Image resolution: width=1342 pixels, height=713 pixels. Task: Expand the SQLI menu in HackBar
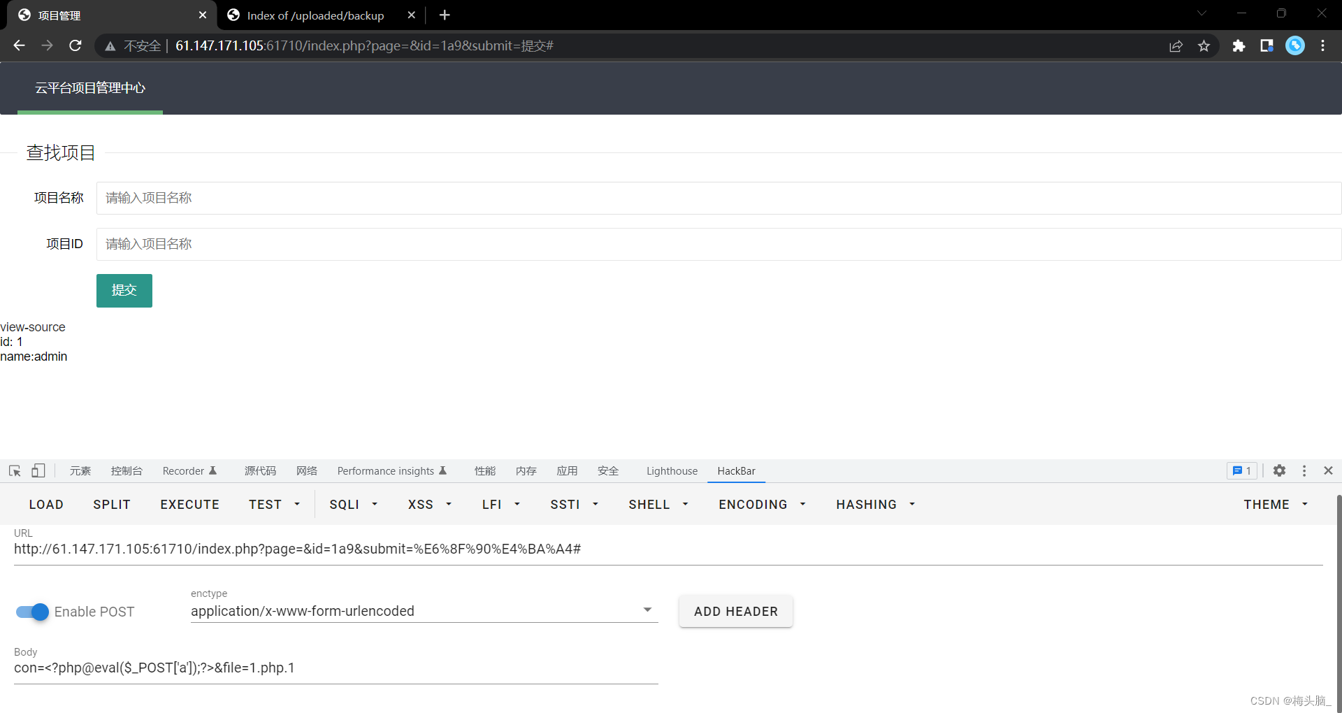point(353,504)
